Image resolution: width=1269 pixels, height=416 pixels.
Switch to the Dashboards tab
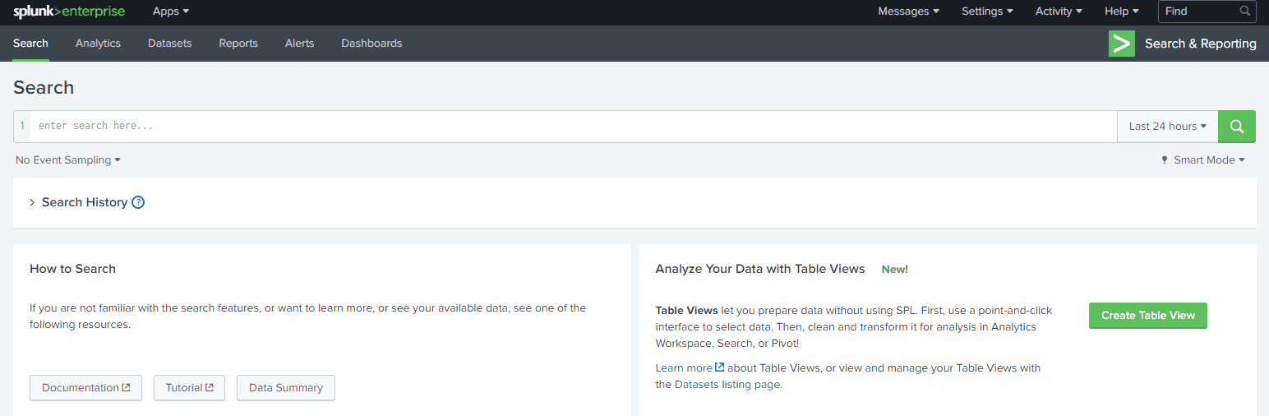click(371, 44)
